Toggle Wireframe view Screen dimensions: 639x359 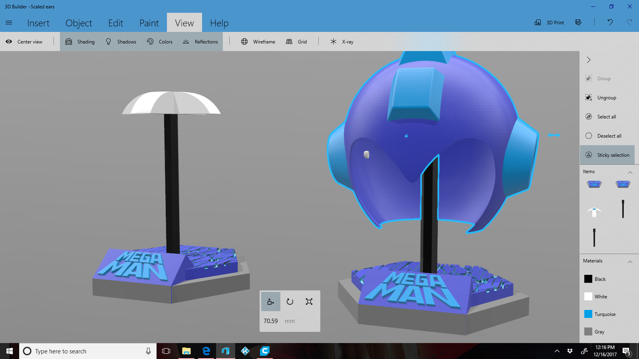[258, 41]
